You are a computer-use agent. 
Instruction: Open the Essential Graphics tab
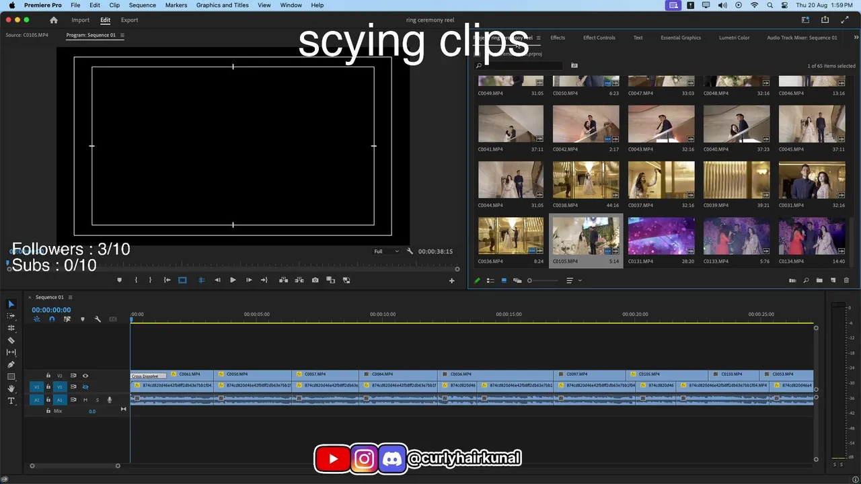pos(681,38)
